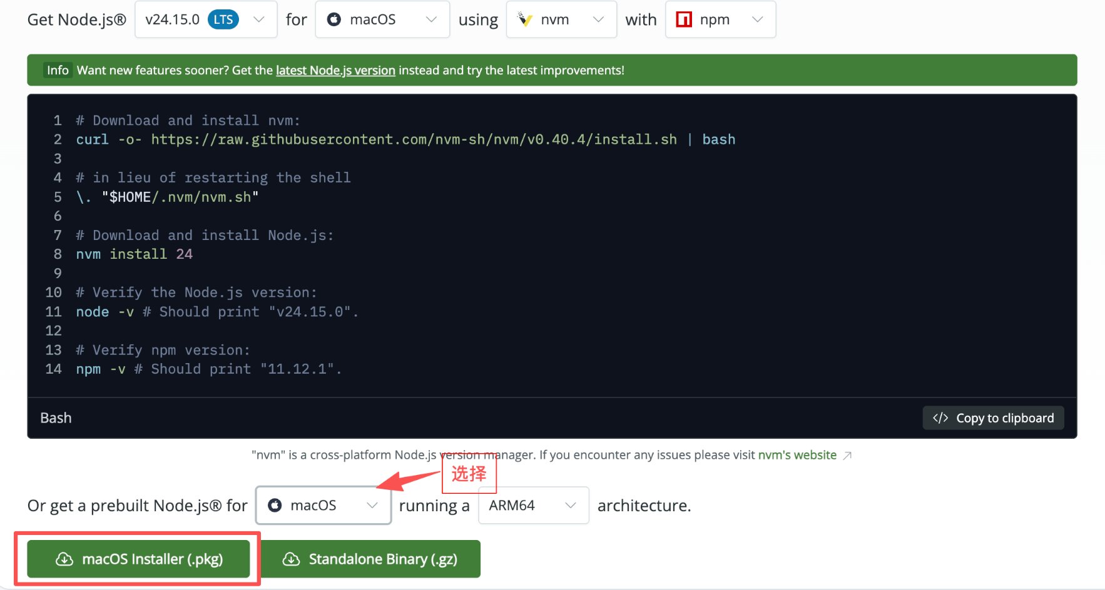Copy the bash script to clipboard
This screenshot has height=590, width=1105.
[993, 417]
